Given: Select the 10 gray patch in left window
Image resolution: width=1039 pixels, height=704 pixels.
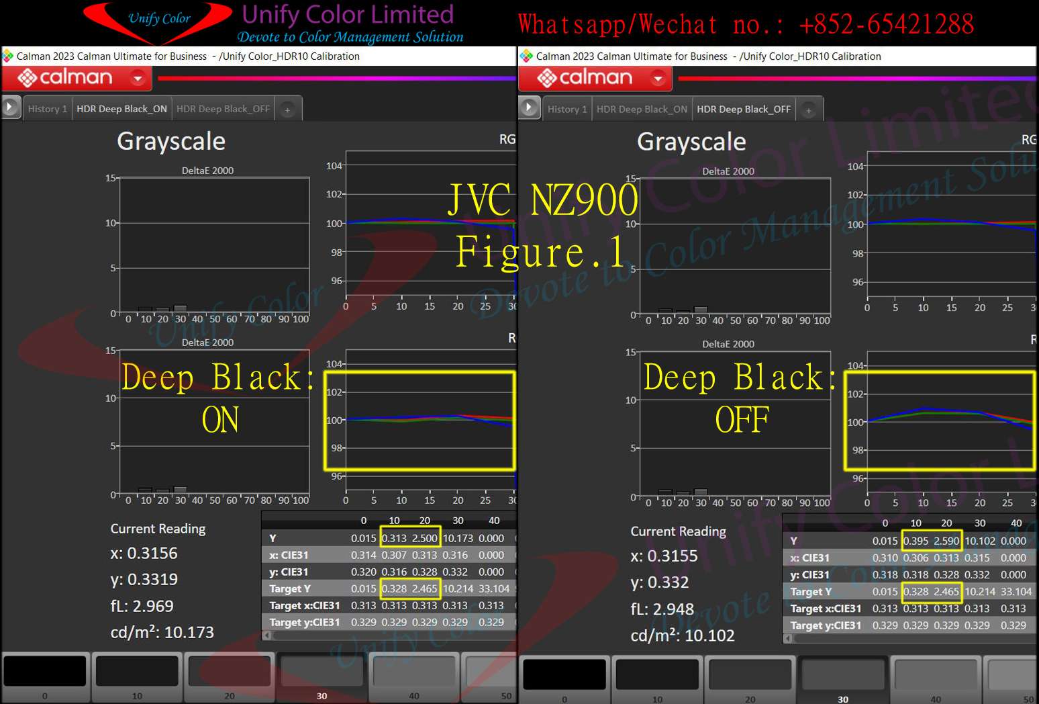Looking at the screenshot, I should tap(137, 676).
